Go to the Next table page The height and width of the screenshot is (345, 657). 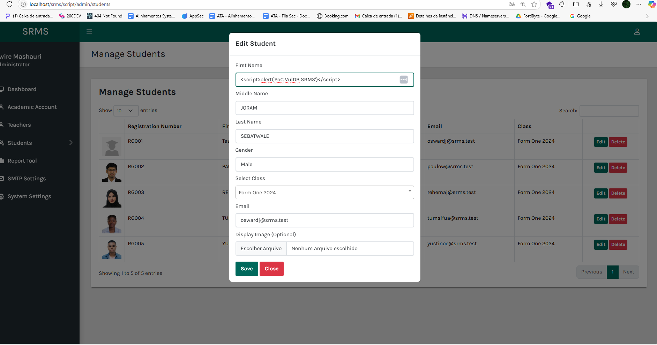628,272
